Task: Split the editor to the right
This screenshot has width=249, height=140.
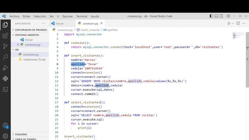Action: tap(238, 23)
